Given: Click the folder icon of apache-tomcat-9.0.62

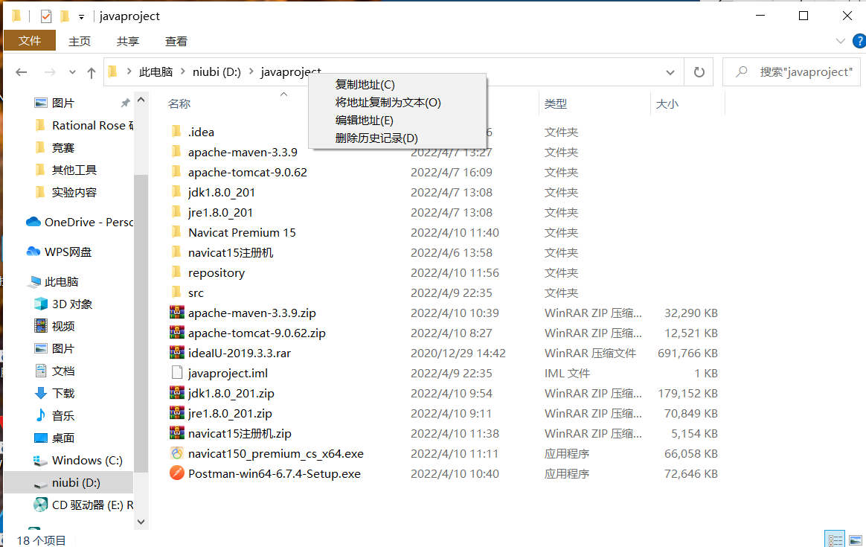Looking at the screenshot, I should coord(177,172).
